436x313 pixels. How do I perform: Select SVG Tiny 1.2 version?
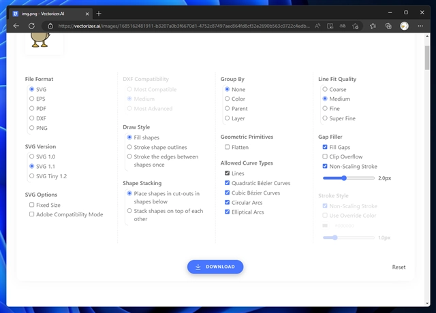[32, 176]
